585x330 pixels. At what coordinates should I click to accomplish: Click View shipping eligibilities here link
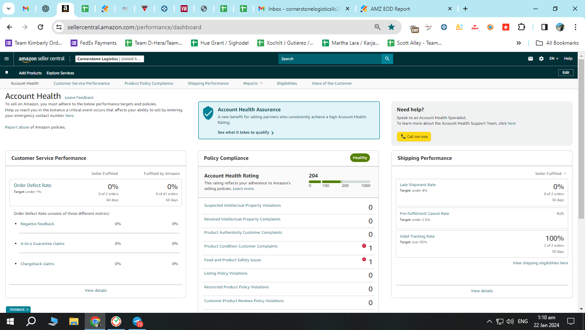pyautogui.click(x=540, y=263)
